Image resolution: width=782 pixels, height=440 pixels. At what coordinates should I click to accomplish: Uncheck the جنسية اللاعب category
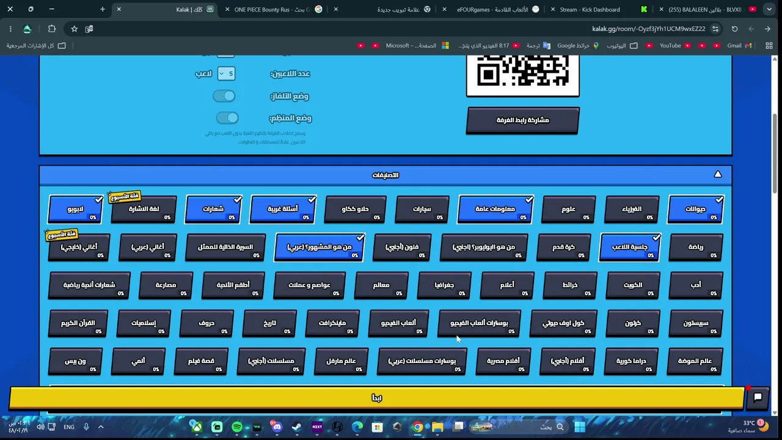click(630, 247)
